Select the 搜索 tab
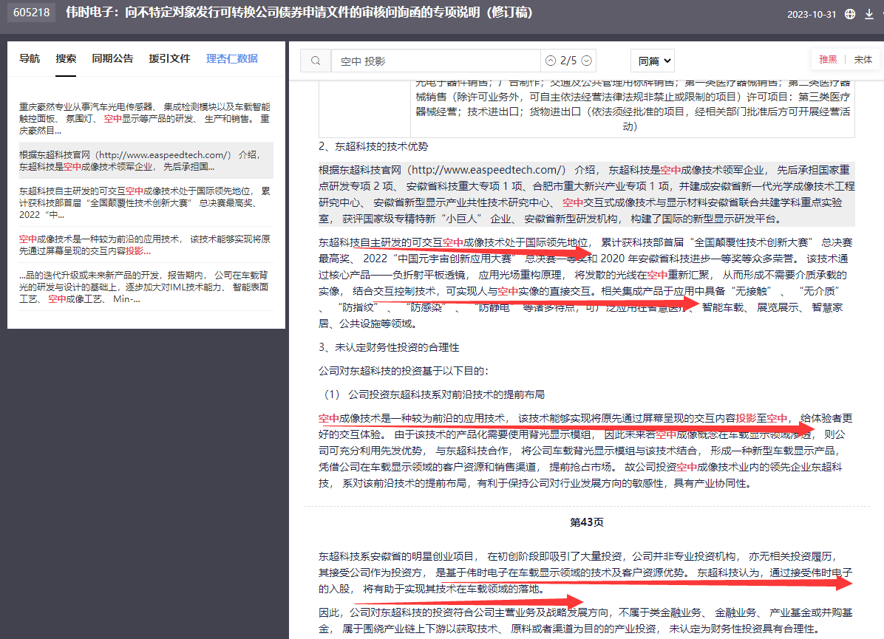The image size is (884, 639). tap(66, 58)
